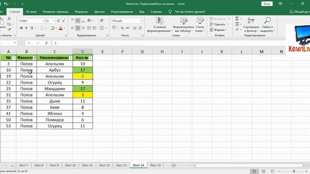This screenshot has height=174, width=310.
Task: Expand the Name Box dropdown arrow
Action: pos(15,43)
